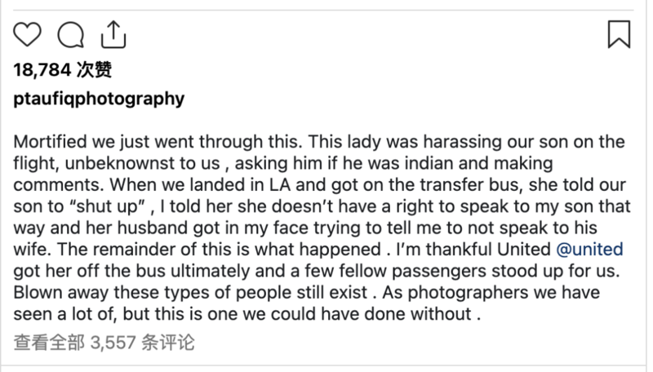Open the @united mention link
The height and width of the screenshot is (372, 653).
tap(589, 250)
